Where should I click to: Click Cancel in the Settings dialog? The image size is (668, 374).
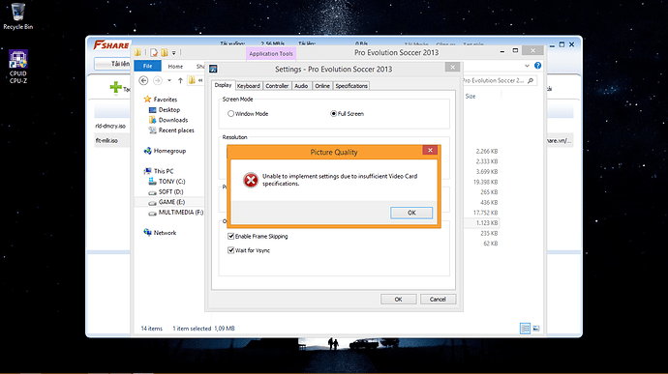coord(438,300)
